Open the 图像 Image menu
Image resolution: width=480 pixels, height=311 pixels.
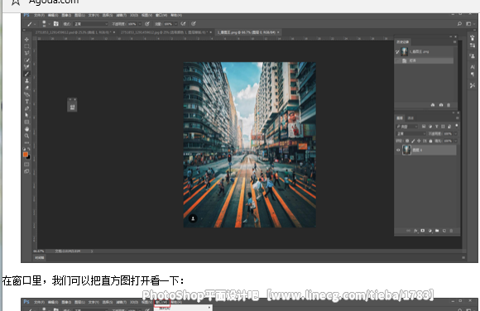click(66, 15)
